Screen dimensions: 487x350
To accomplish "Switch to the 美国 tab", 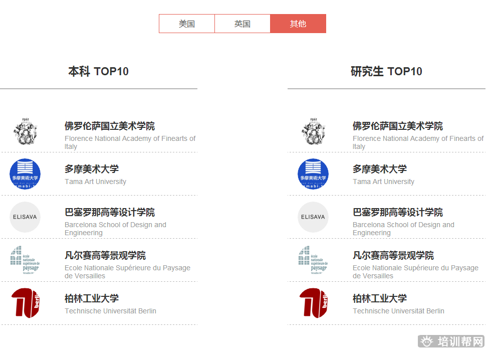I will click(187, 24).
